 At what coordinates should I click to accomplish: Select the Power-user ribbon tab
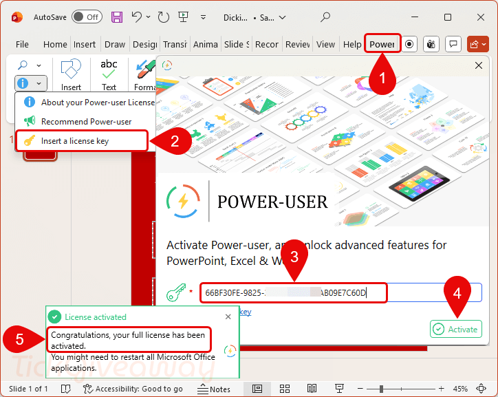point(382,44)
